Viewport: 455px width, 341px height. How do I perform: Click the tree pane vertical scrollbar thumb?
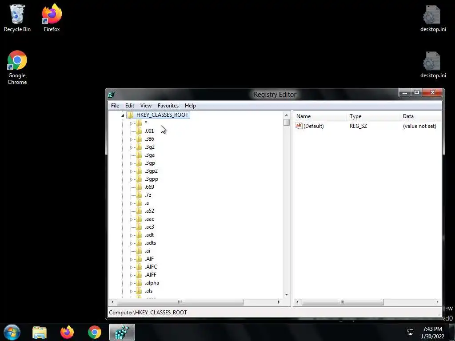(287, 123)
